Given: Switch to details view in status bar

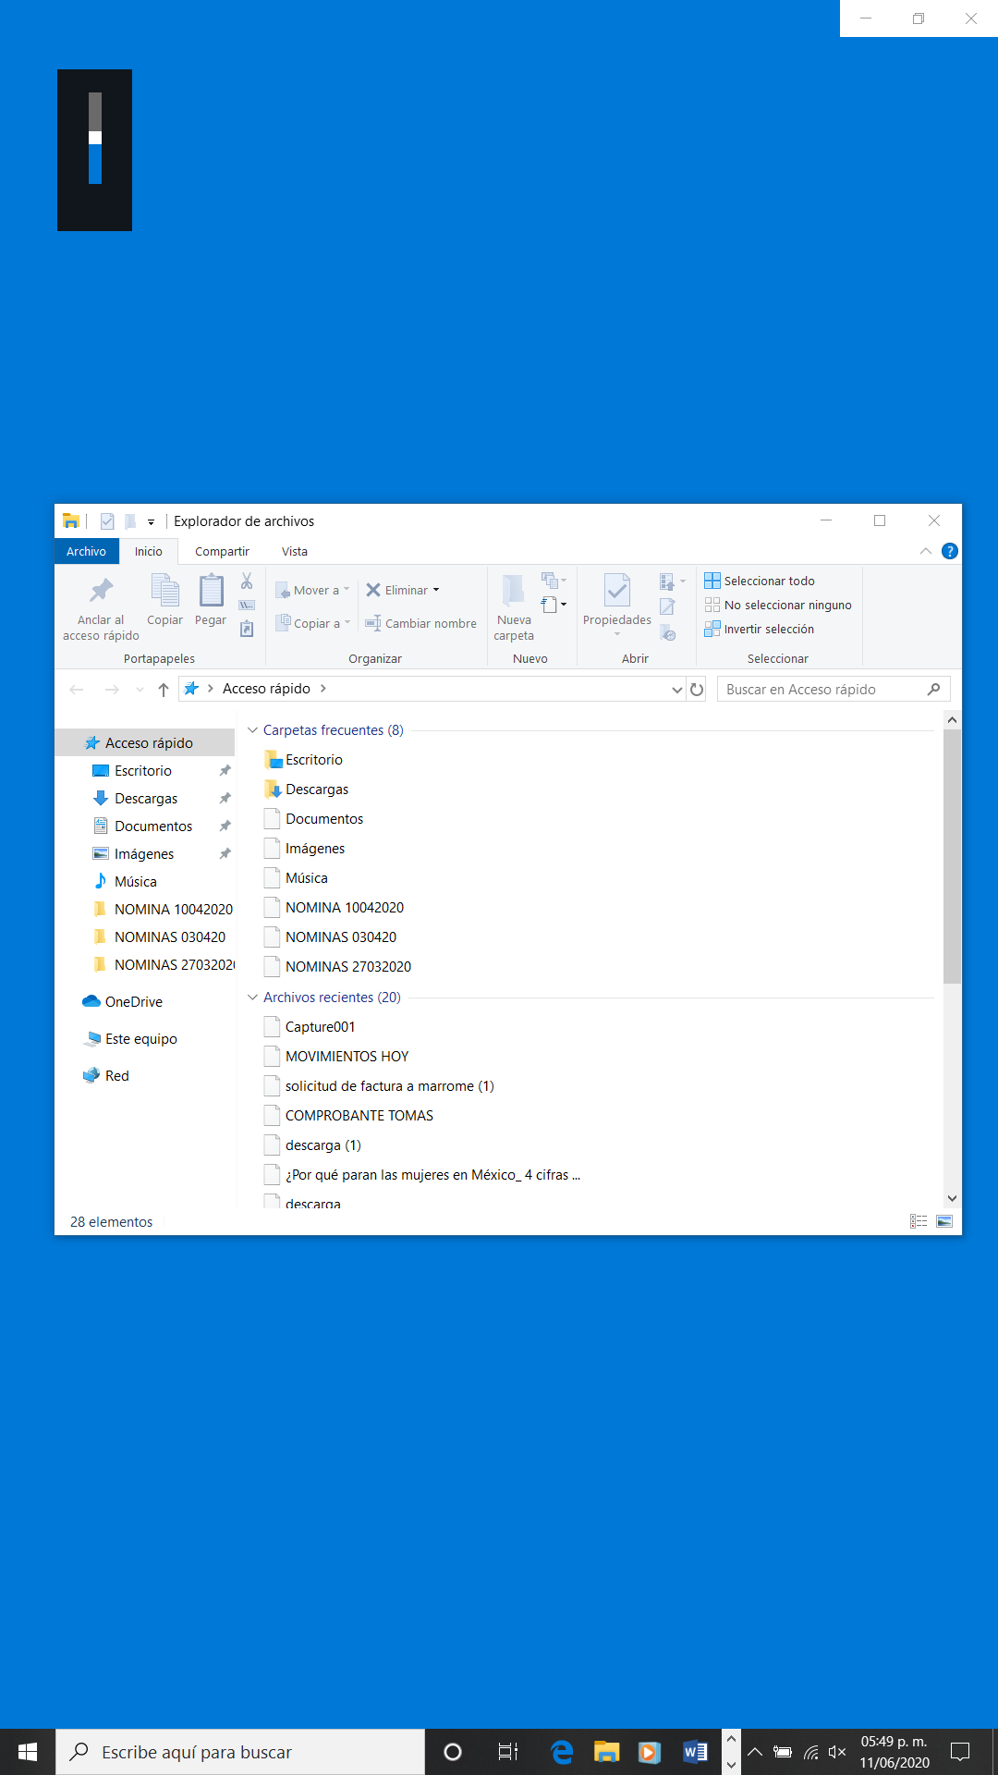Looking at the screenshot, I should (919, 1221).
